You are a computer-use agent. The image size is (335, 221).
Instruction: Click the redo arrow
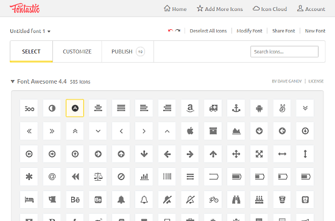[178, 31]
